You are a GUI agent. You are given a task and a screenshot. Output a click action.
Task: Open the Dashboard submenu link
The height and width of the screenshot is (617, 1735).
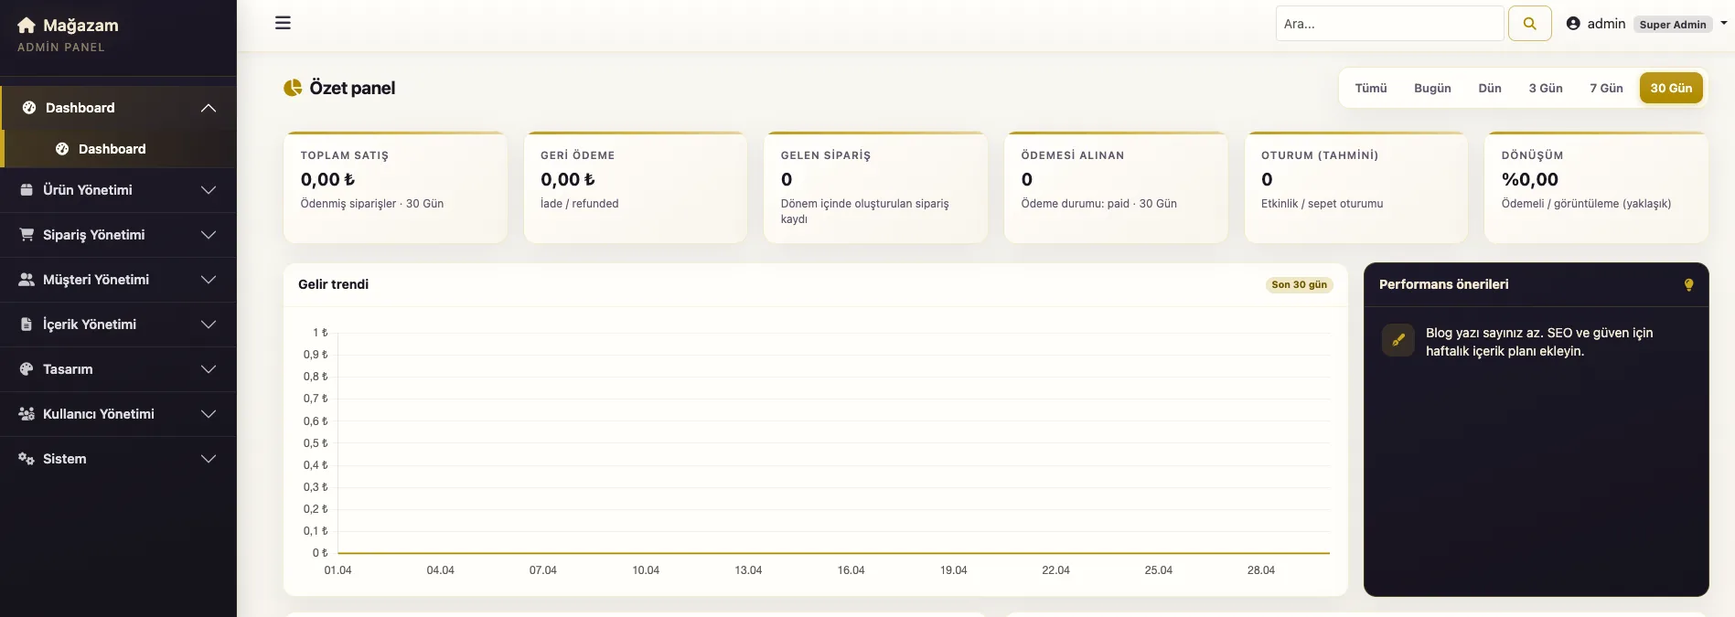tap(120, 149)
